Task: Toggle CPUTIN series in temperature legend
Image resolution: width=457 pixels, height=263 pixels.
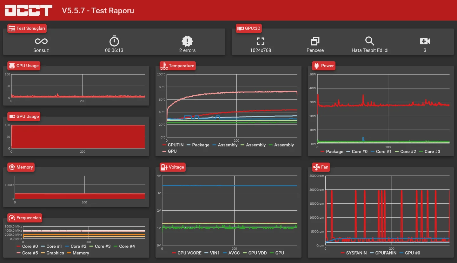Action: point(173,145)
